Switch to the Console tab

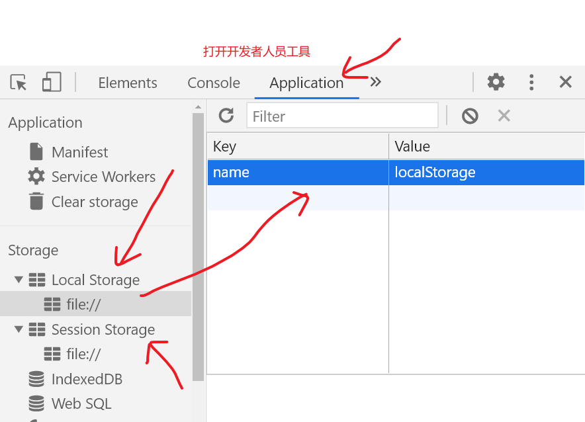(213, 83)
